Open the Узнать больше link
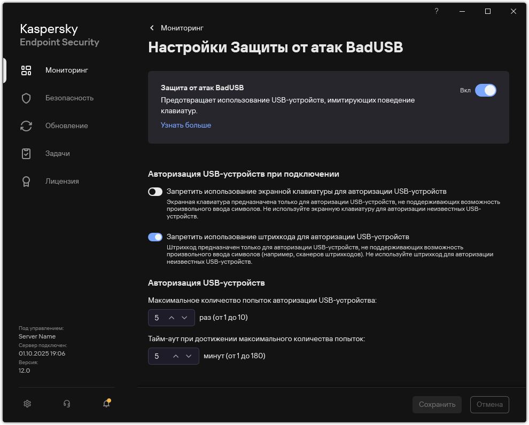Viewport: 529px width, 425px height. (185, 125)
